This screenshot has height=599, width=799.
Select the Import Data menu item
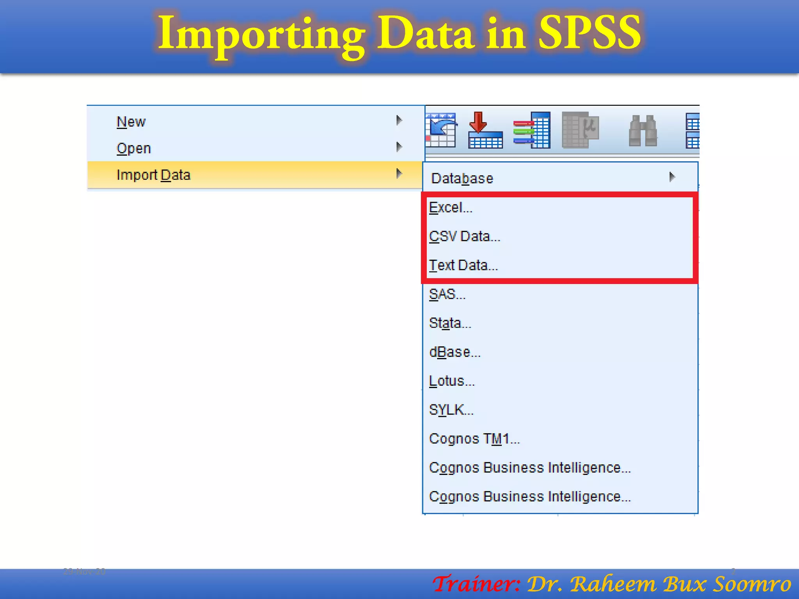tap(154, 175)
